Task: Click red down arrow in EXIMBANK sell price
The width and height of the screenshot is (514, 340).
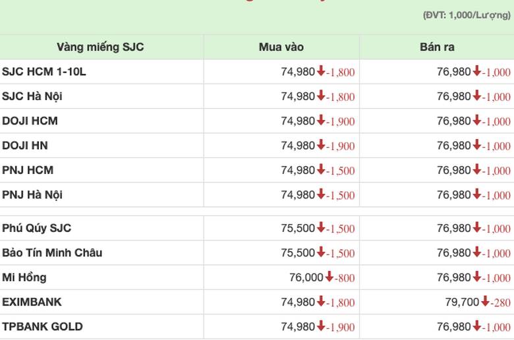Action: [x=486, y=302]
